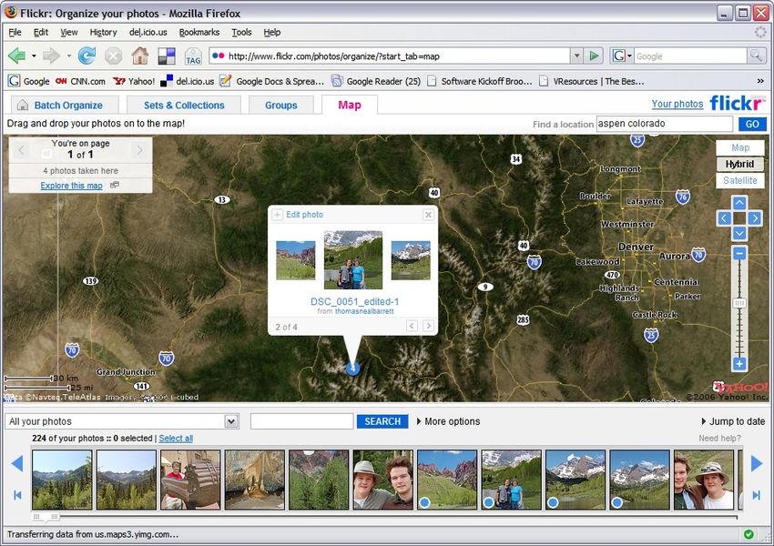Switch to the Sets & Collections tab
This screenshot has width=774, height=546.
[184, 105]
